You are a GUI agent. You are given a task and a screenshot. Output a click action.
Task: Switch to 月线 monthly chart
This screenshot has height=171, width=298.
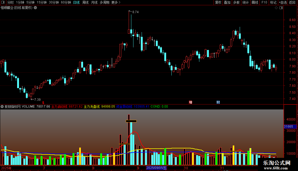[94, 2]
